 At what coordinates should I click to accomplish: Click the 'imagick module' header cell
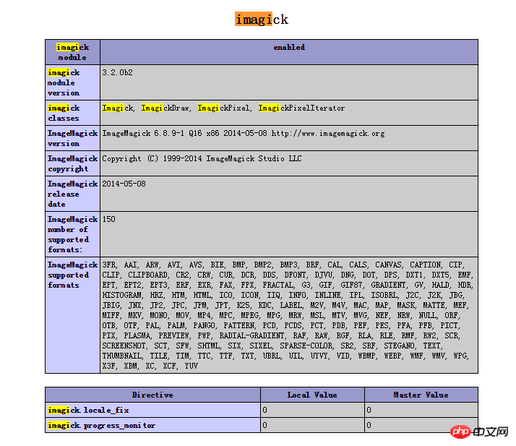click(x=72, y=52)
